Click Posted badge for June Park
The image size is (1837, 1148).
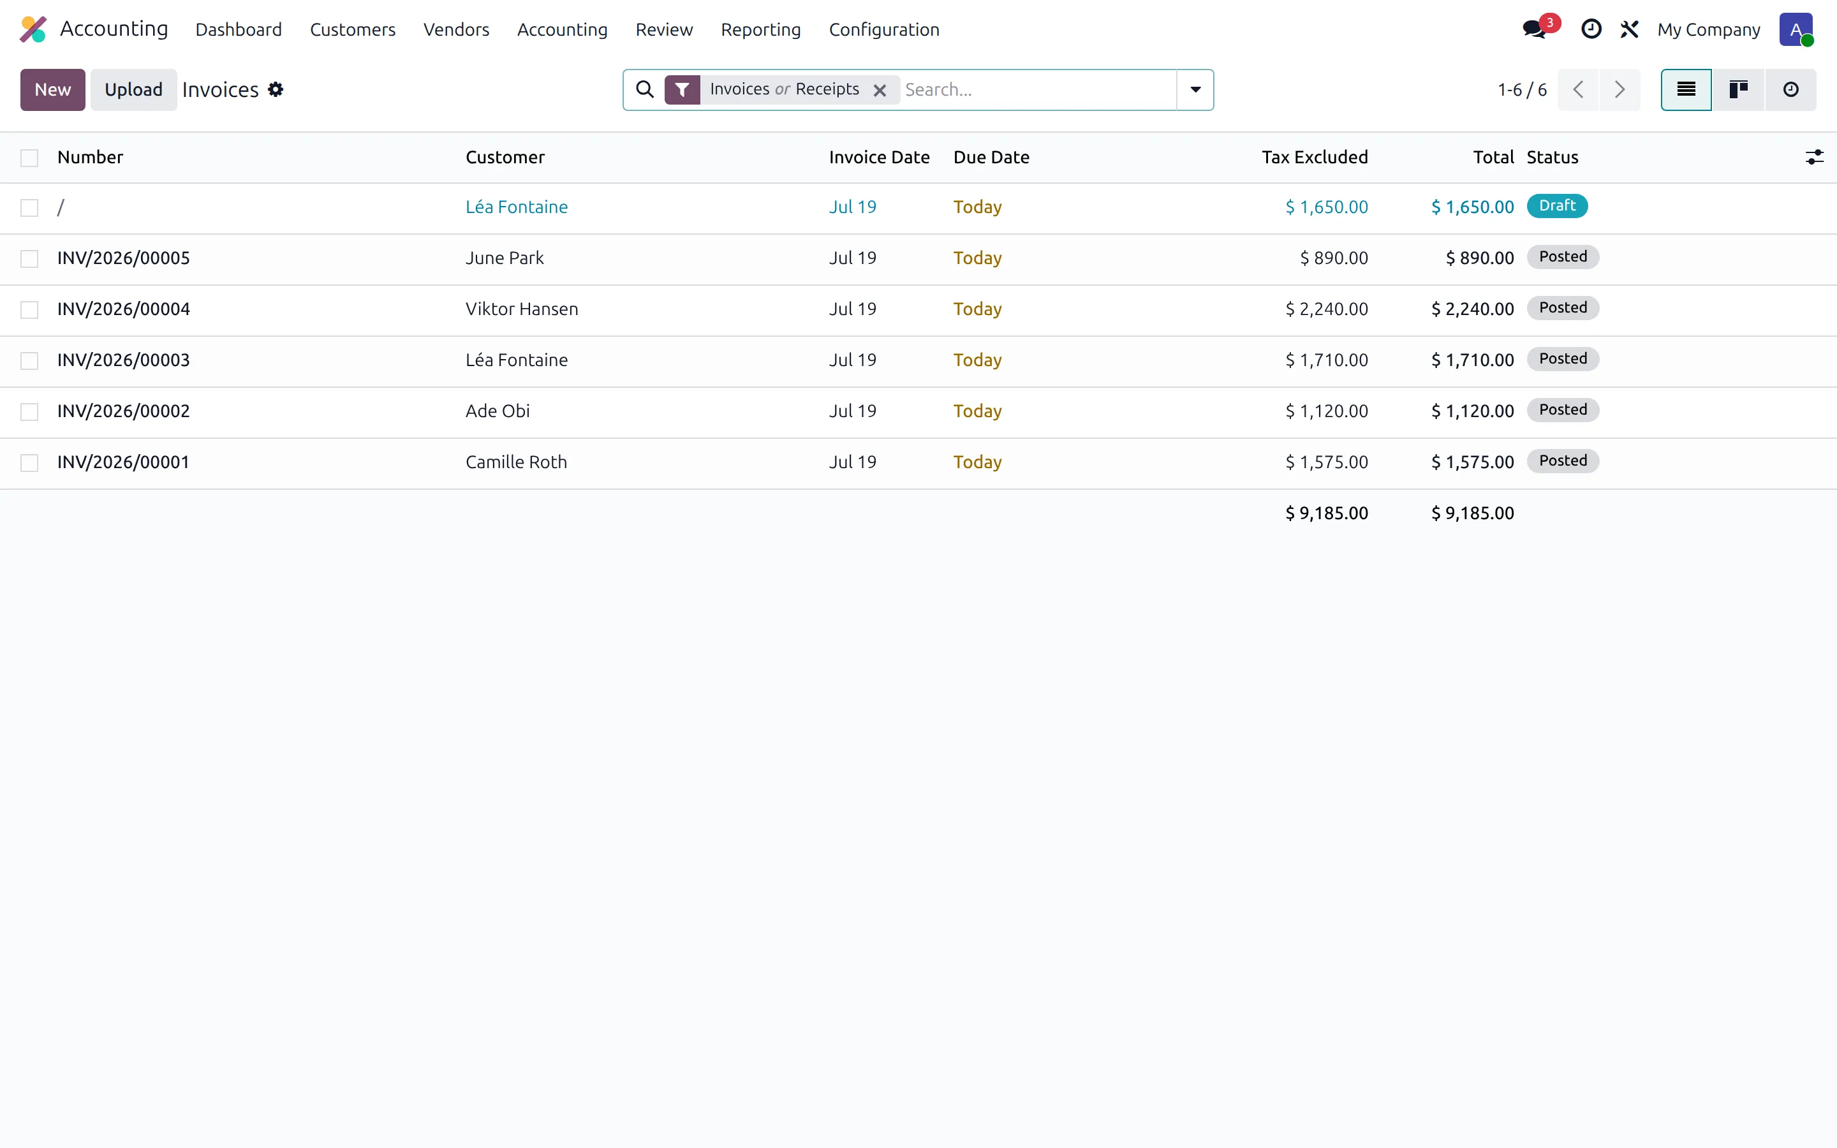(1563, 256)
